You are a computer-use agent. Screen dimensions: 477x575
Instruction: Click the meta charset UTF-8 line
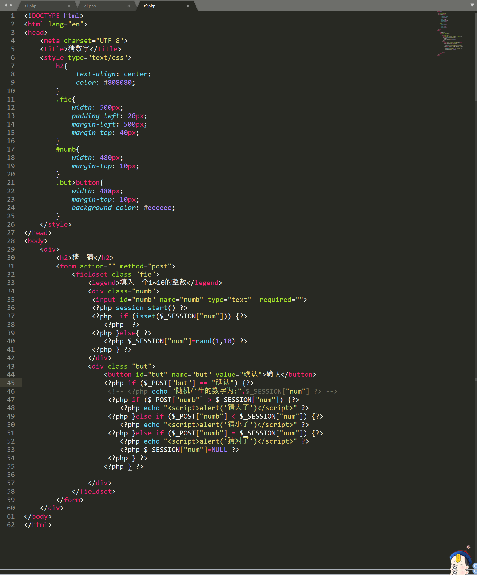click(x=84, y=41)
